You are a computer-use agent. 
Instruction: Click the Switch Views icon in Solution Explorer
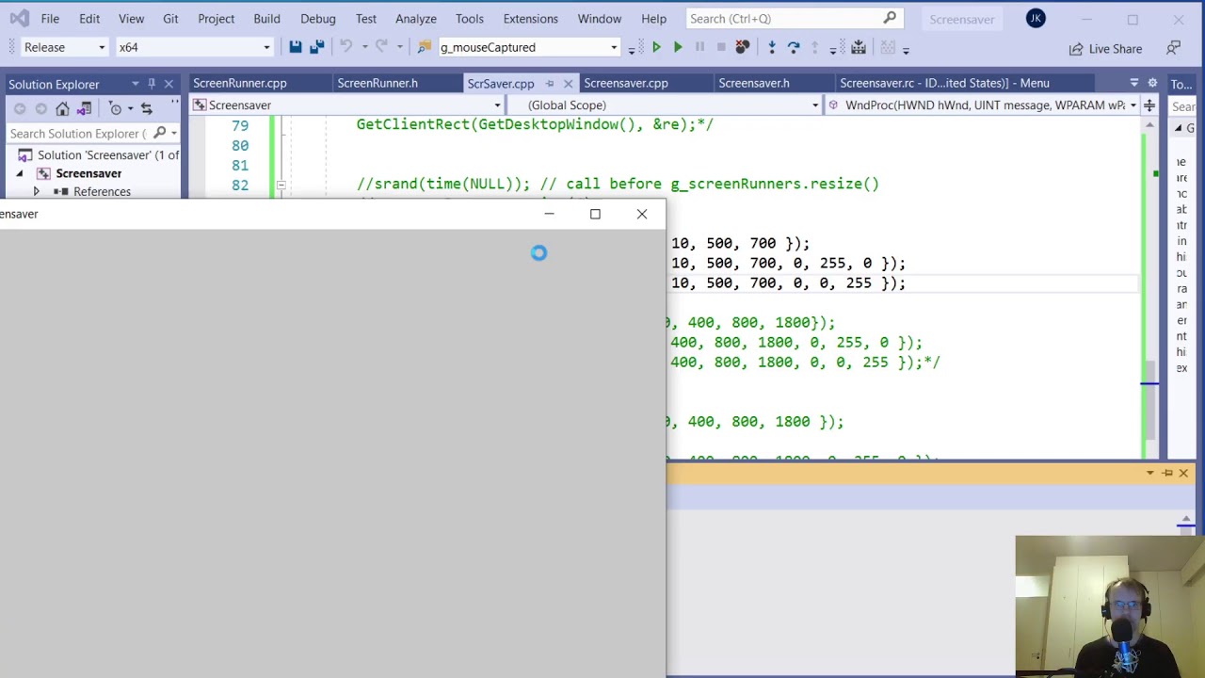[x=85, y=108]
